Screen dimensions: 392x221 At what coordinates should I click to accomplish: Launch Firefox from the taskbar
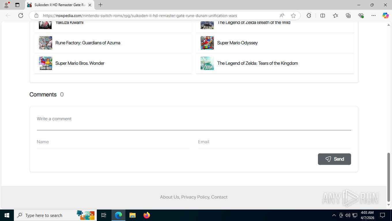point(147,215)
